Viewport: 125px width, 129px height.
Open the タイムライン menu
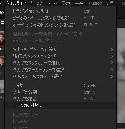click(16, 3)
